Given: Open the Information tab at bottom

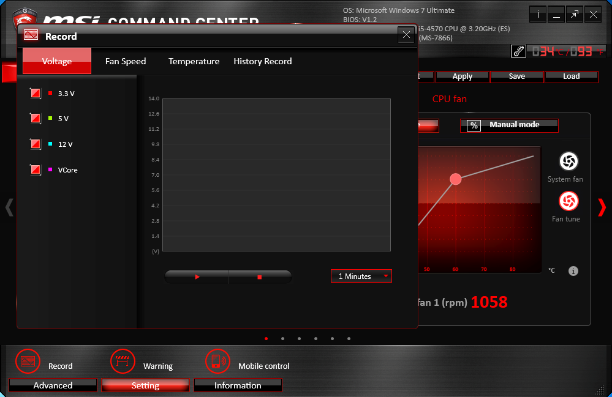Looking at the screenshot, I should (238, 385).
